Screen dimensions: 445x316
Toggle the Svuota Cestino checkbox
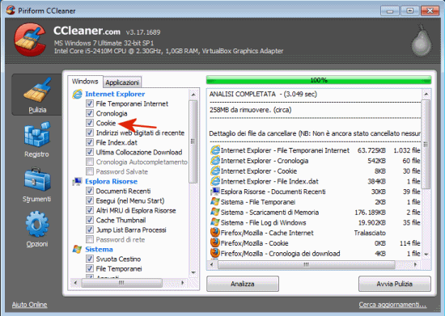pos(90,259)
